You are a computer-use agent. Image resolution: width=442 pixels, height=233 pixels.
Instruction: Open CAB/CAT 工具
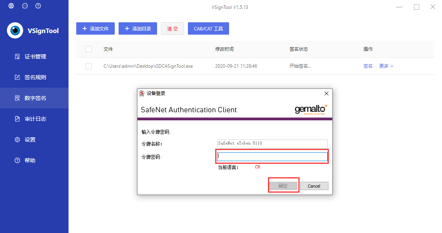point(208,28)
